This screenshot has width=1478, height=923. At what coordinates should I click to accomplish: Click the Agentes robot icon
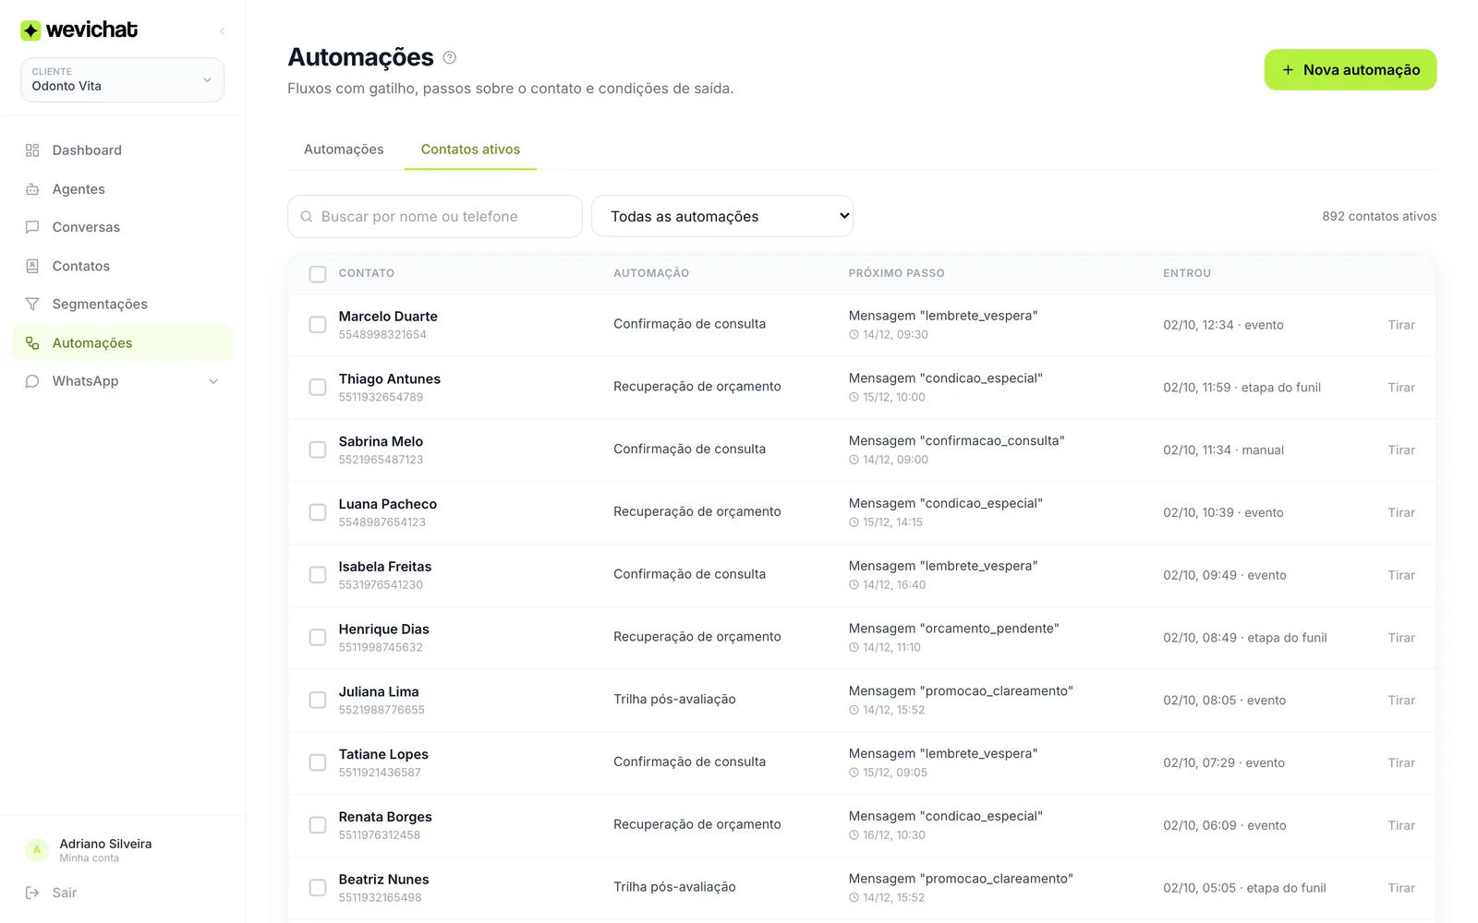pos(32,189)
